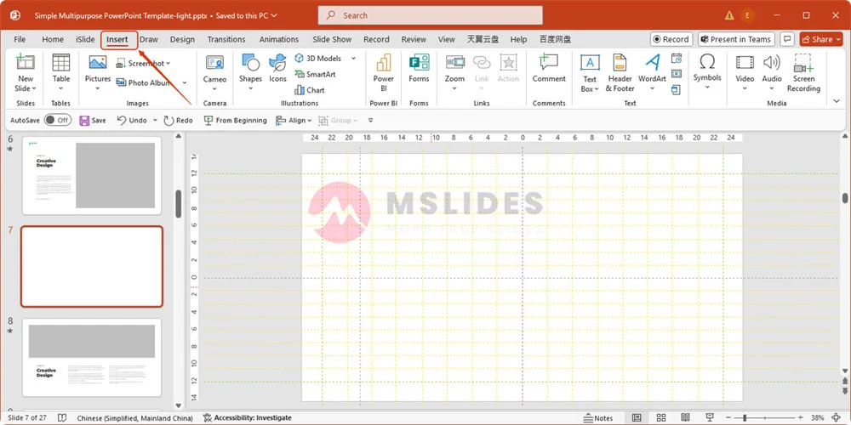The width and height of the screenshot is (851, 425).
Task: Switch to Slide Sorter view
Action: [661, 418]
